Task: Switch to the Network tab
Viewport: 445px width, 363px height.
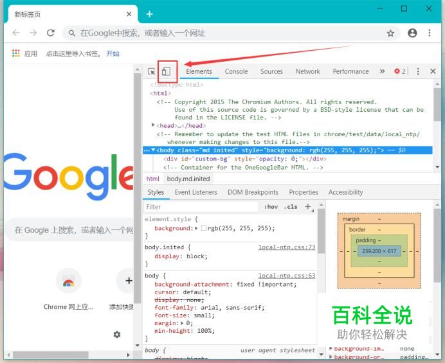Action: coord(308,71)
